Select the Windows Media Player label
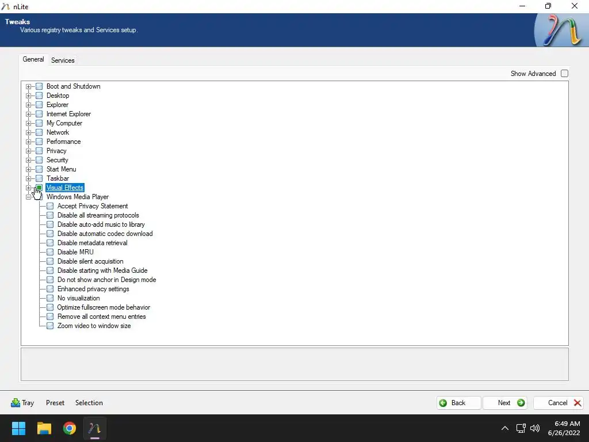This screenshot has height=442, width=589. [x=78, y=197]
